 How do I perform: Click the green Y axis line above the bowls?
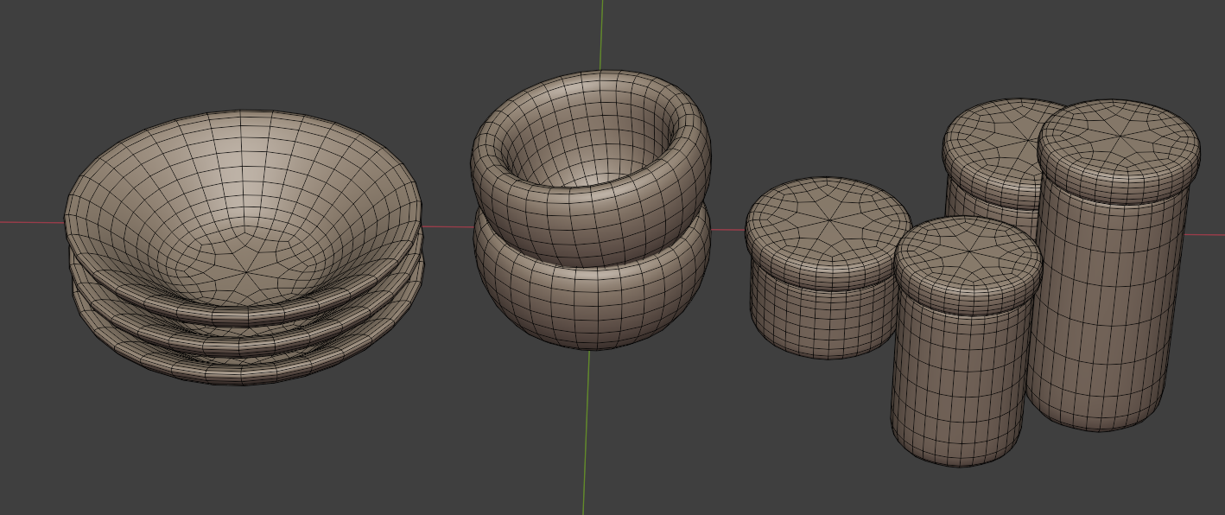point(601,35)
